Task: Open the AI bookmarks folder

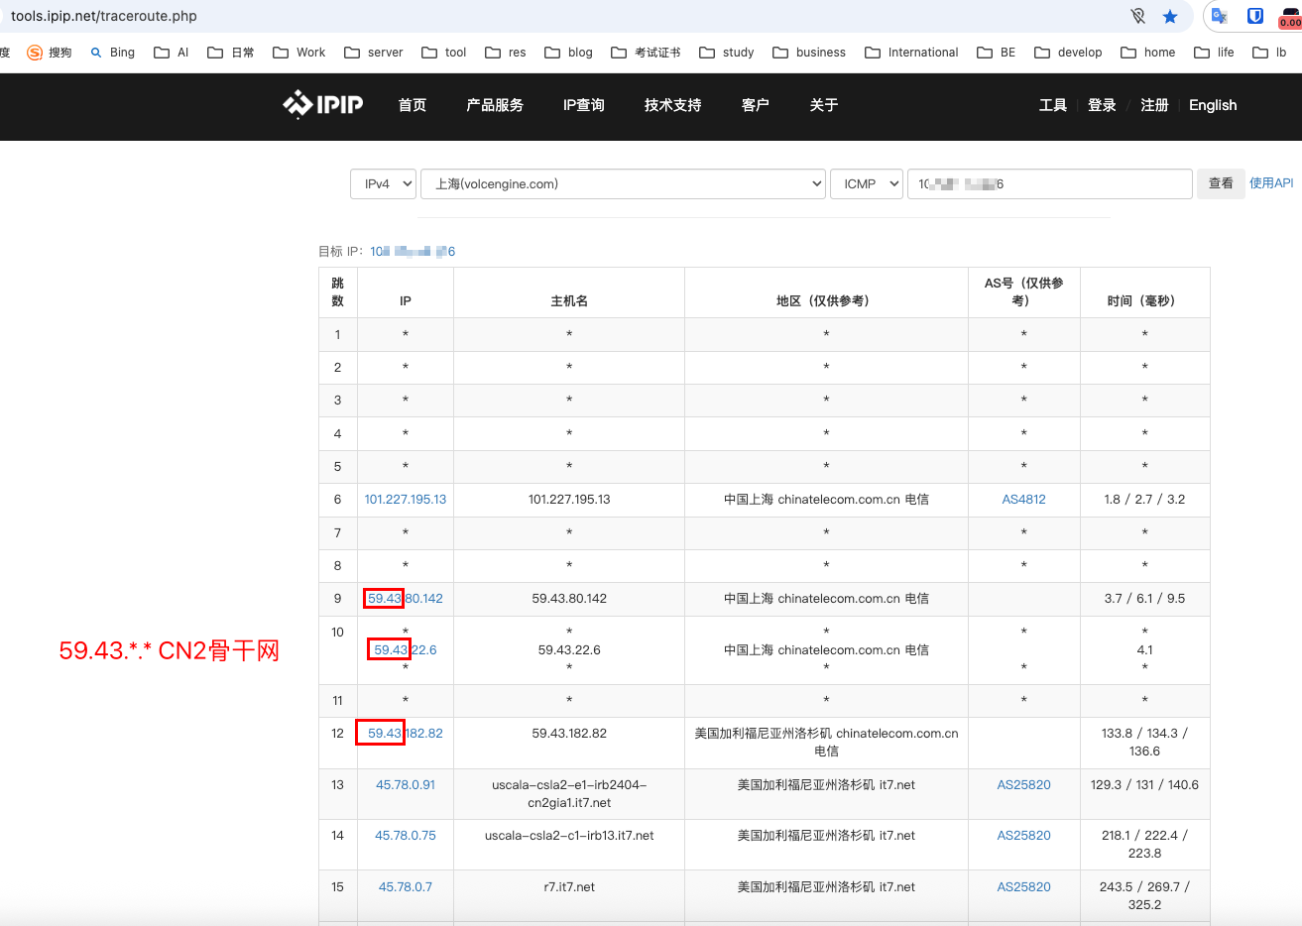Action: coord(172,53)
